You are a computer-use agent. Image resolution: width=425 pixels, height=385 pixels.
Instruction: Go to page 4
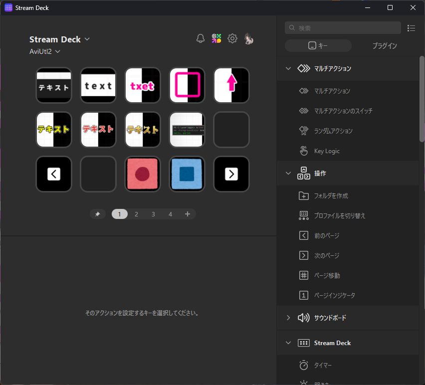170,214
